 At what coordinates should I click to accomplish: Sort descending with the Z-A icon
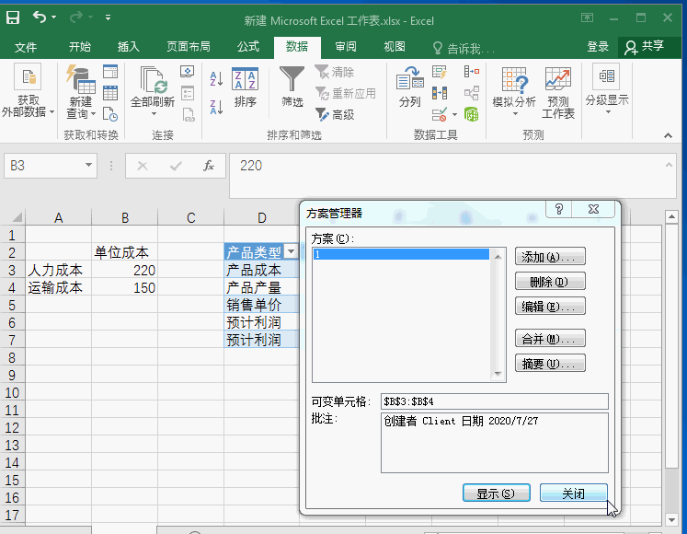(x=216, y=107)
